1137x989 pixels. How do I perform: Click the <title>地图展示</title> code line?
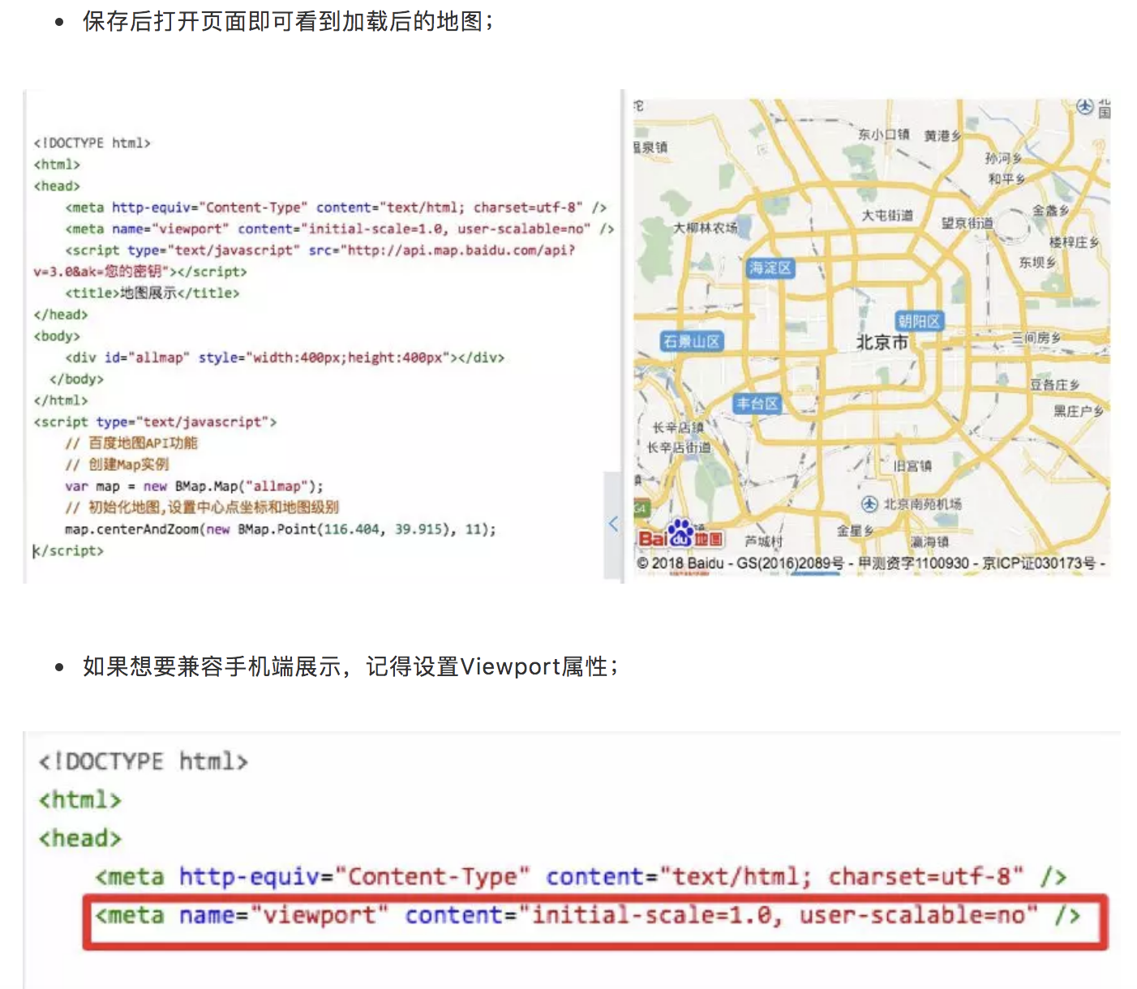point(152,293)
